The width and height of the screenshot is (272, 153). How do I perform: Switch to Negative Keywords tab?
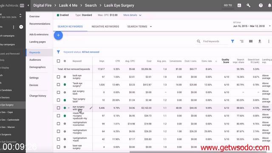105,26
